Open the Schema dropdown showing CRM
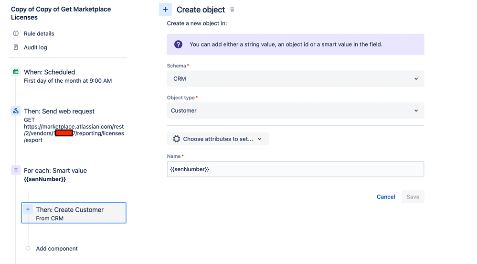This screenshot has height=264, width=477. [x=296, y=78]
